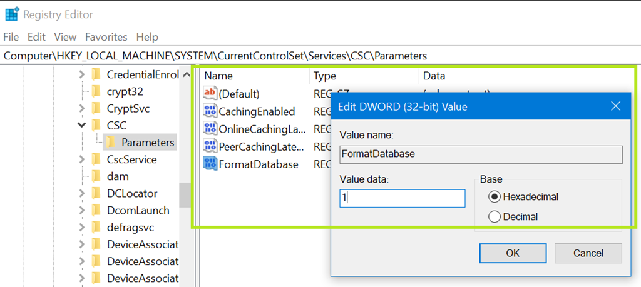The image size is (641, 287).
Task: Click OK to confirm the DWORD value
Action: pos(513,253)
